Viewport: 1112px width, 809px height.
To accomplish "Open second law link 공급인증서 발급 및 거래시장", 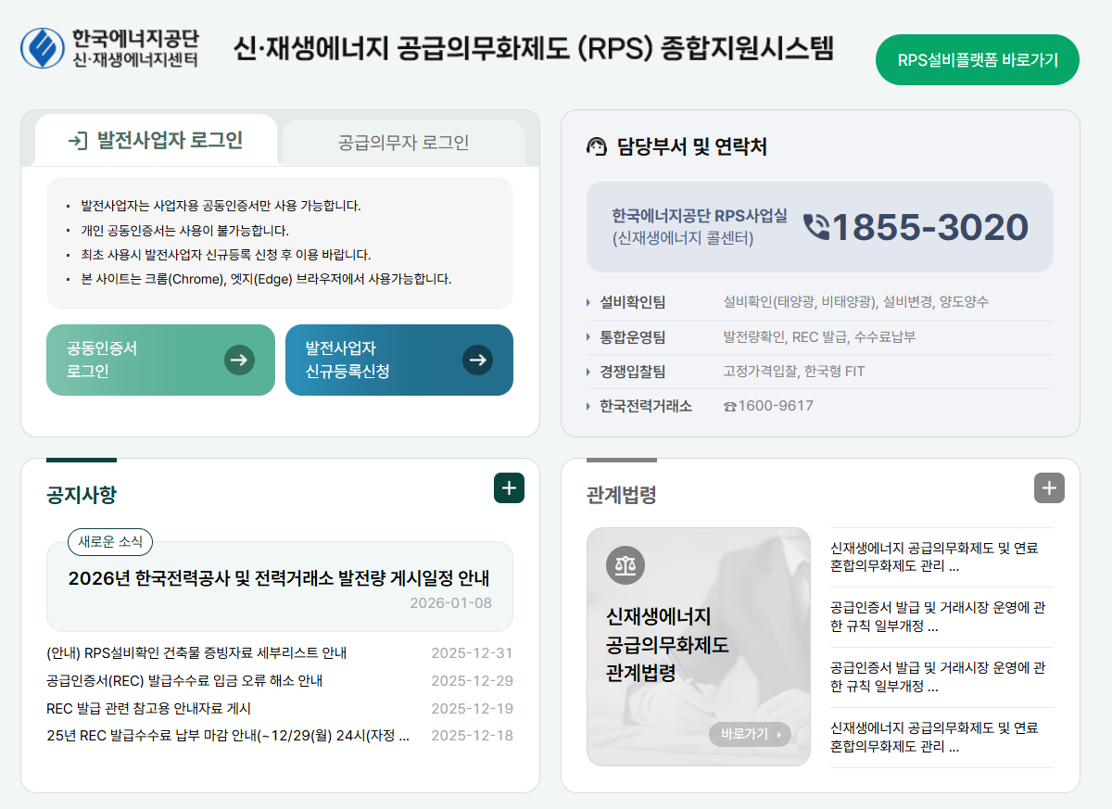I will pos(938,617).
